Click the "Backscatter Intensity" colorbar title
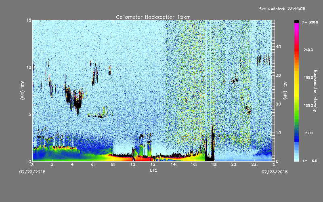323x202 pixels. [x=315, y=91]
